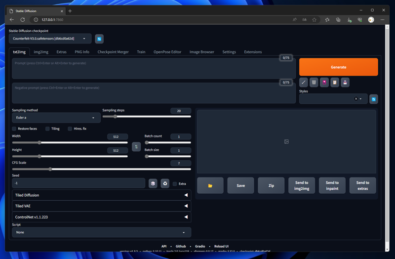
Task: Open the Github footer link
Action: coord(181,246)
